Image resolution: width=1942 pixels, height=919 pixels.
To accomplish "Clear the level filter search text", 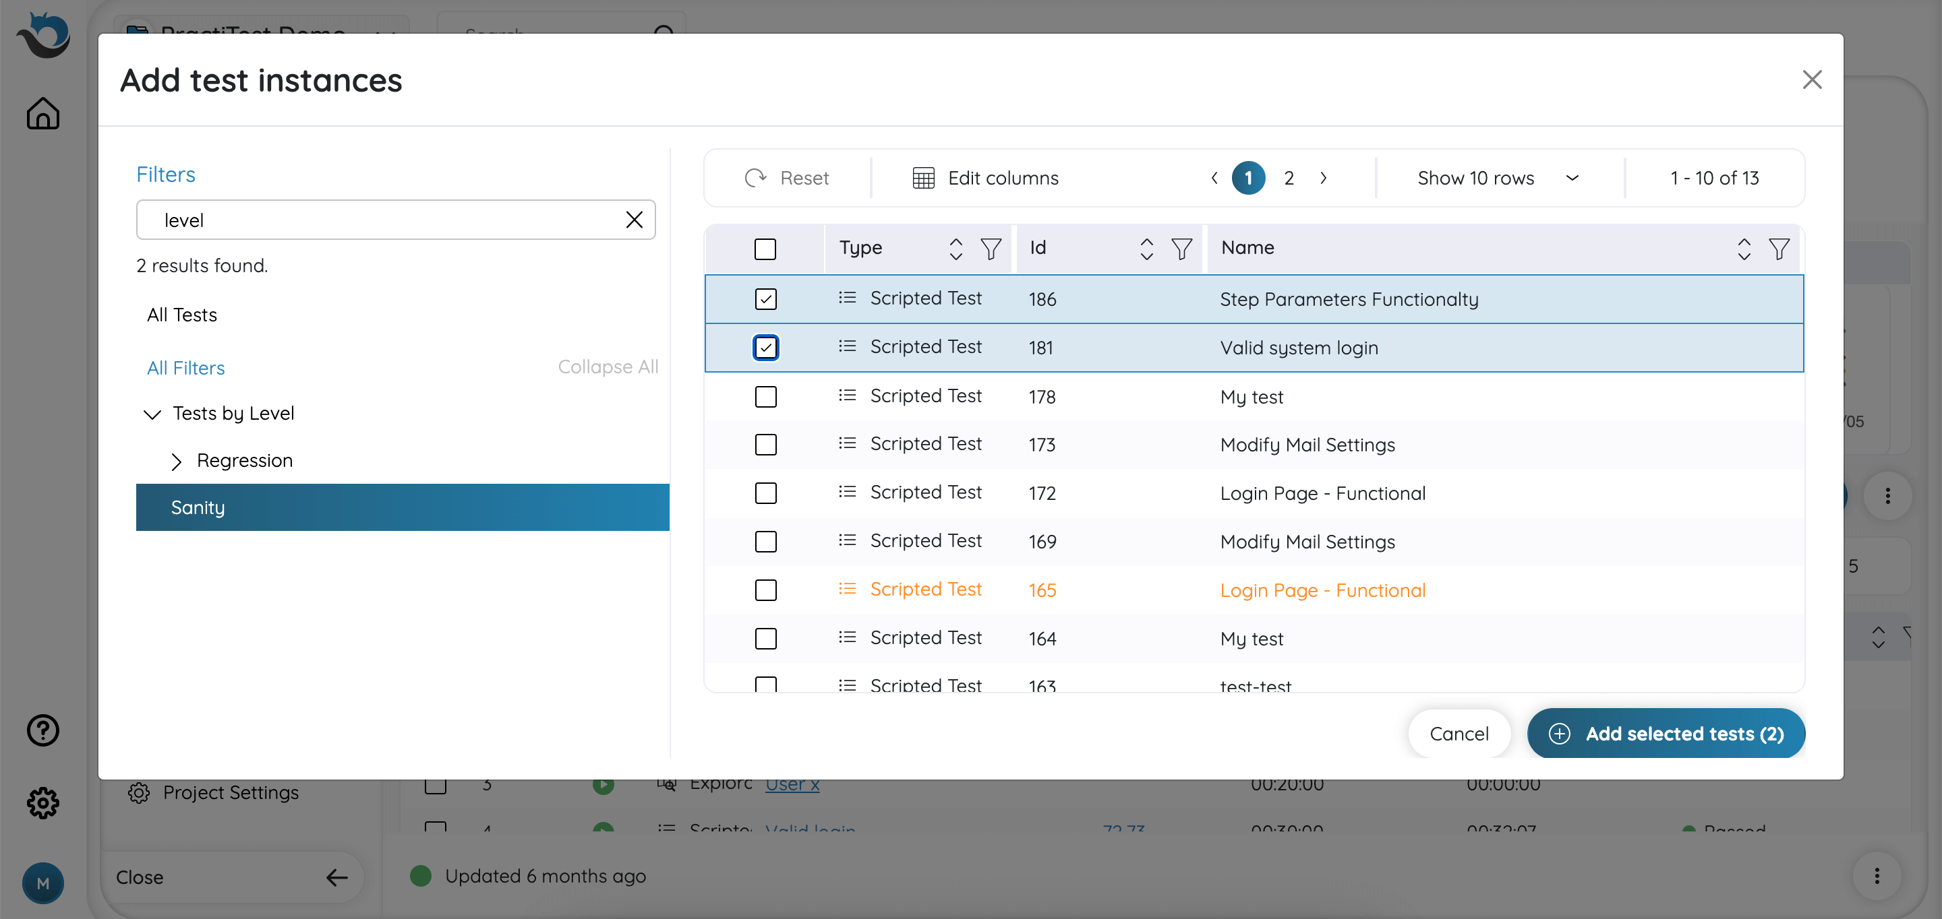I will [x=634, y=220].
